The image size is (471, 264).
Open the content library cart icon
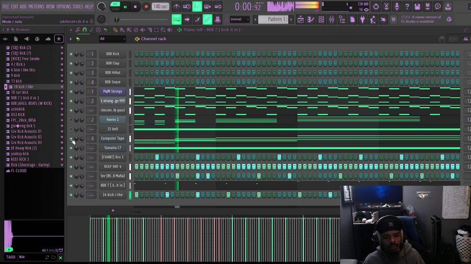click(x=393, y=19)
